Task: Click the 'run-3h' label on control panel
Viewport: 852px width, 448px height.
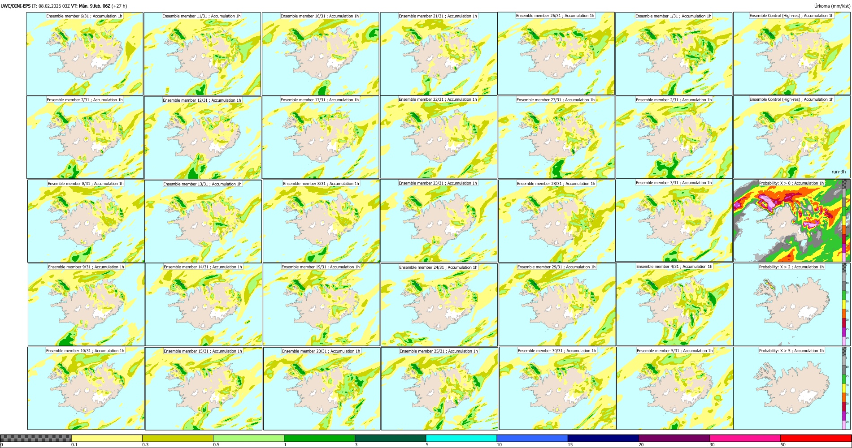Action: (839, 172)
